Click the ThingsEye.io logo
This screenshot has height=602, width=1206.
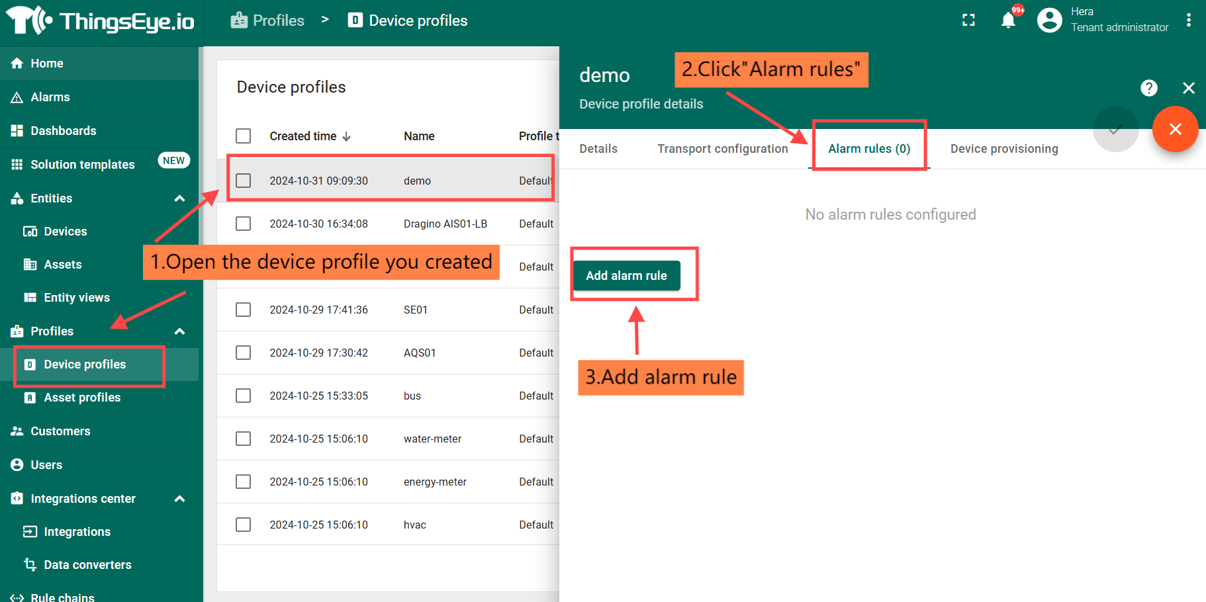click(101, 21)
